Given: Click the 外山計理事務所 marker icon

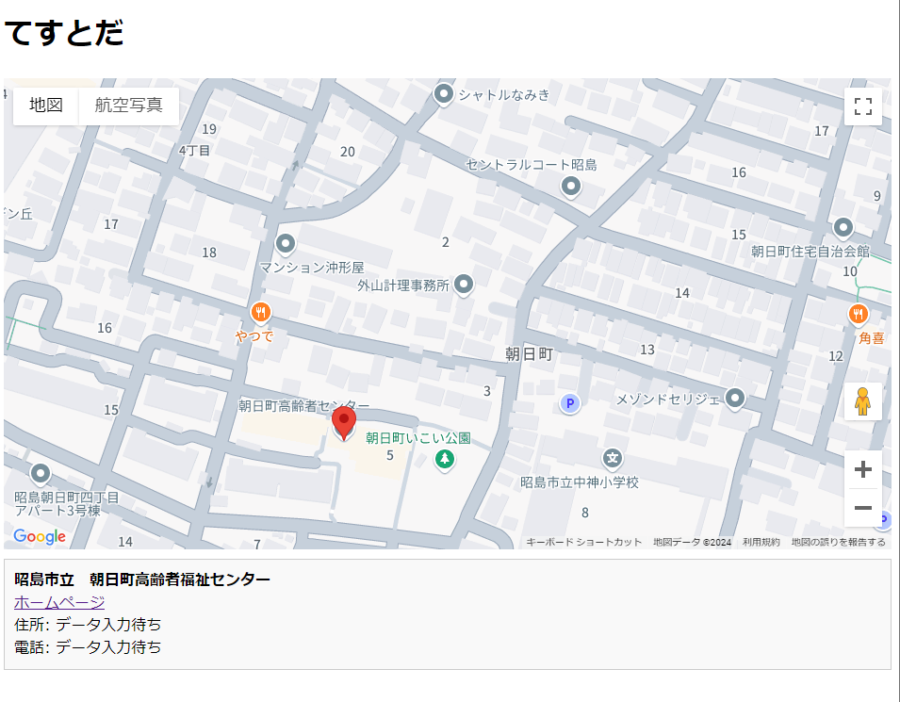Looking at the screenshot, I should coord(464,285).
